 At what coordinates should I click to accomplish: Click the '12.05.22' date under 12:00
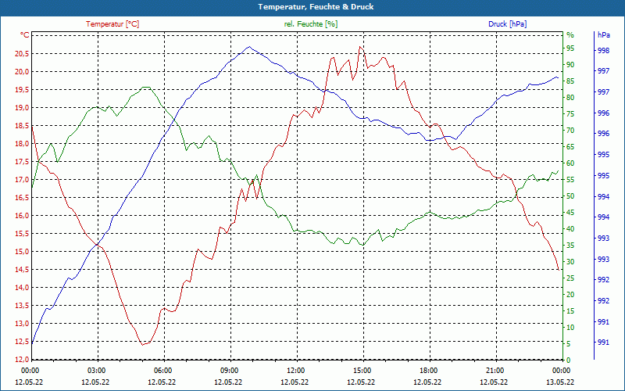point(295,382)
